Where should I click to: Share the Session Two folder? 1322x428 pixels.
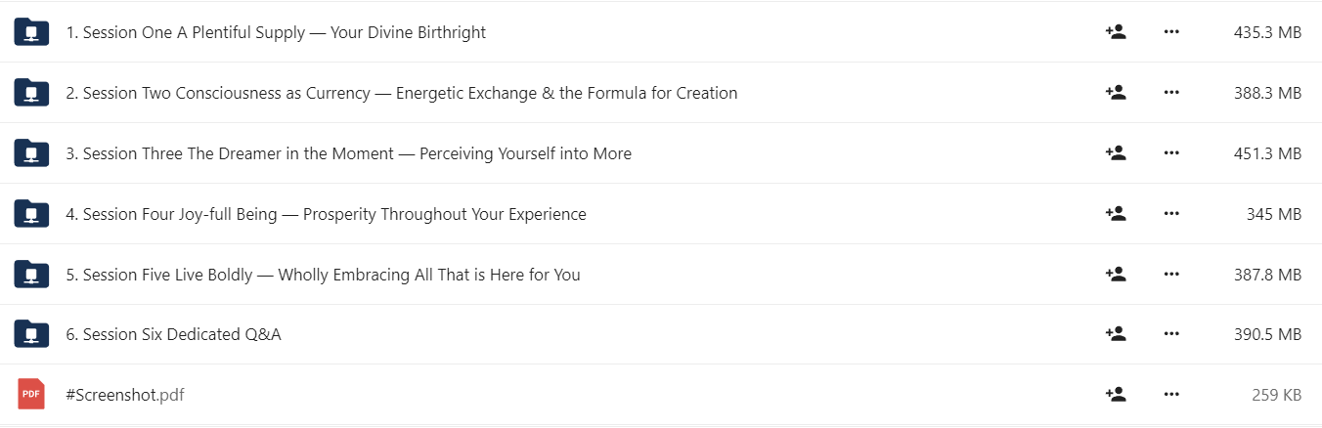click(x=1116, y=93)
